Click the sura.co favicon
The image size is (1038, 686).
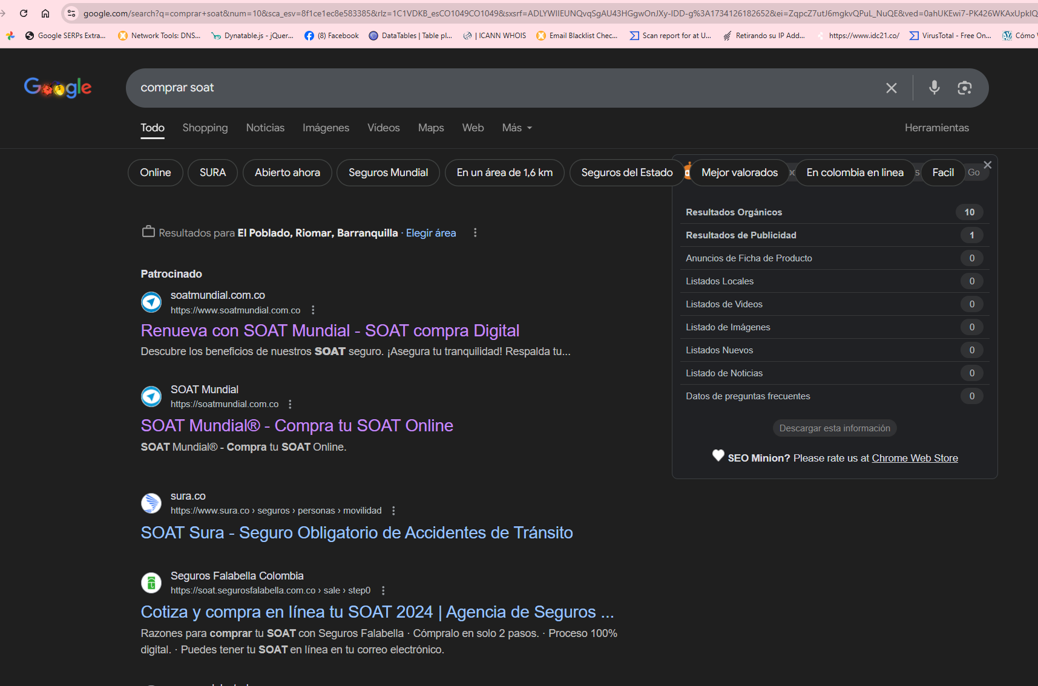tap(151, 503)
